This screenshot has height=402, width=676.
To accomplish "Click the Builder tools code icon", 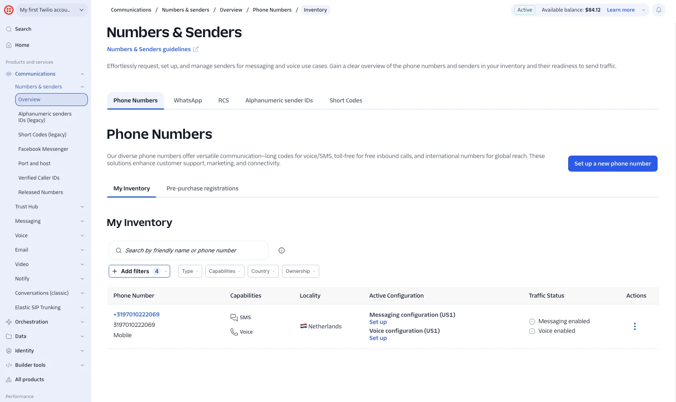I will coord(9,365).
